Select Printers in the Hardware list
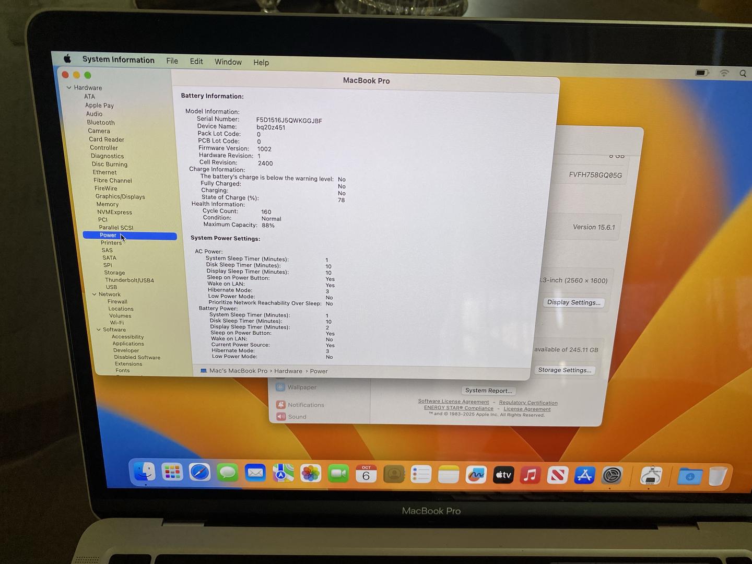The width and height of the screenshot is (752, 564). pyautogui.click(x=111, y=243)
